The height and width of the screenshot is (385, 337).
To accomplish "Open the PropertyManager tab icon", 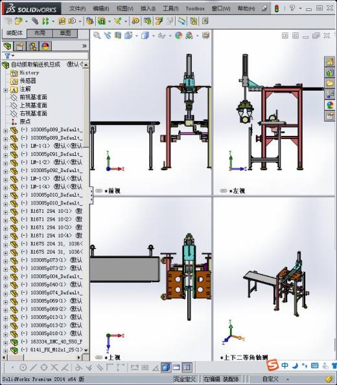I will 20,46.
